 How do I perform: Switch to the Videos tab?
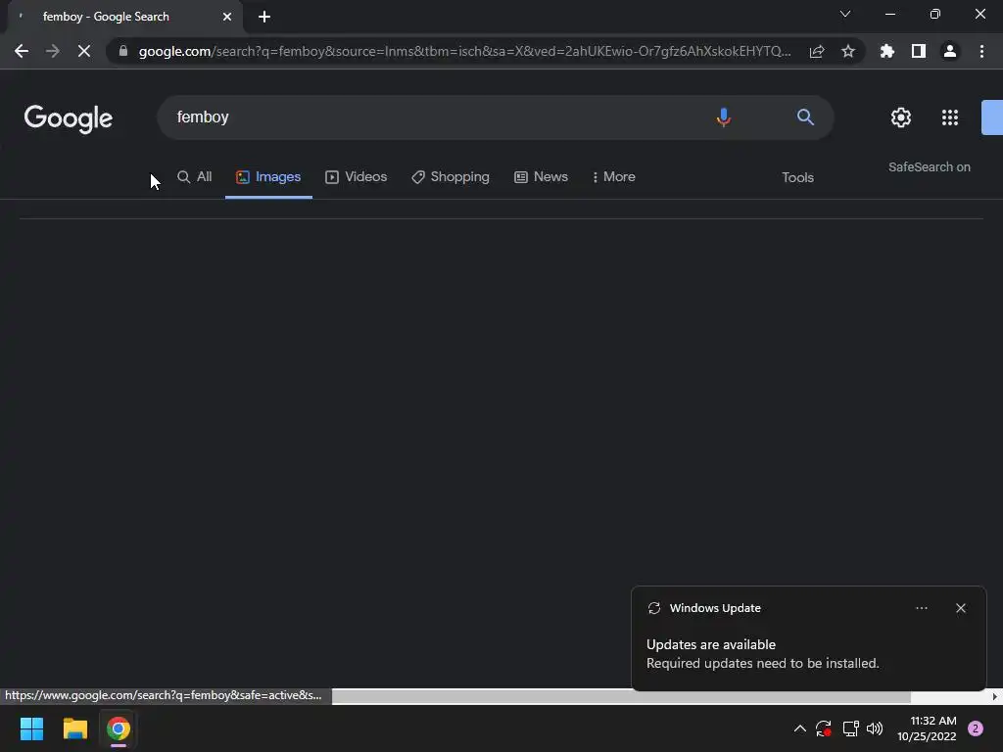(x=357, y=177)
